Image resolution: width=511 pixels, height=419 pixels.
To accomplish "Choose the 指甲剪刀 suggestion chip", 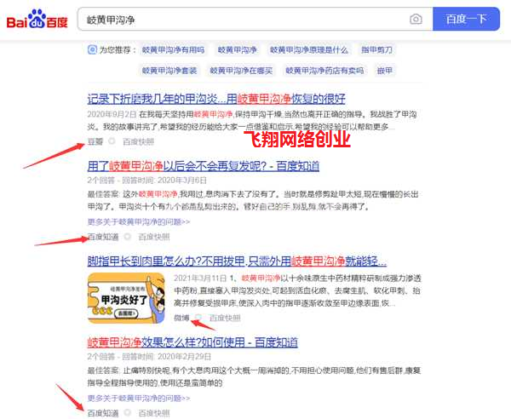I will click(x=378, y=50).
